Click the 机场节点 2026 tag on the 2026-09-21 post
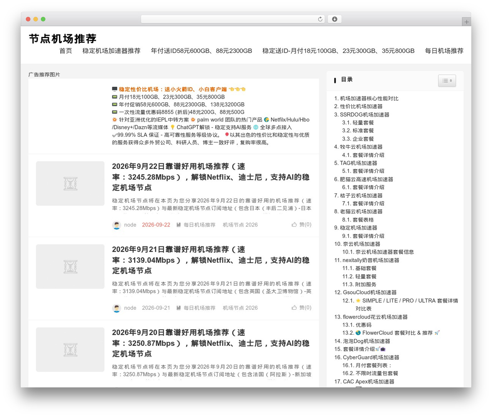This screenshot has width=492, height=417. 240,308
